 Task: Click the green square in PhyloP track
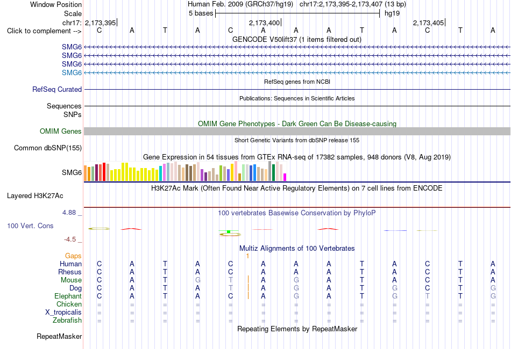click(x=229, y=231)
